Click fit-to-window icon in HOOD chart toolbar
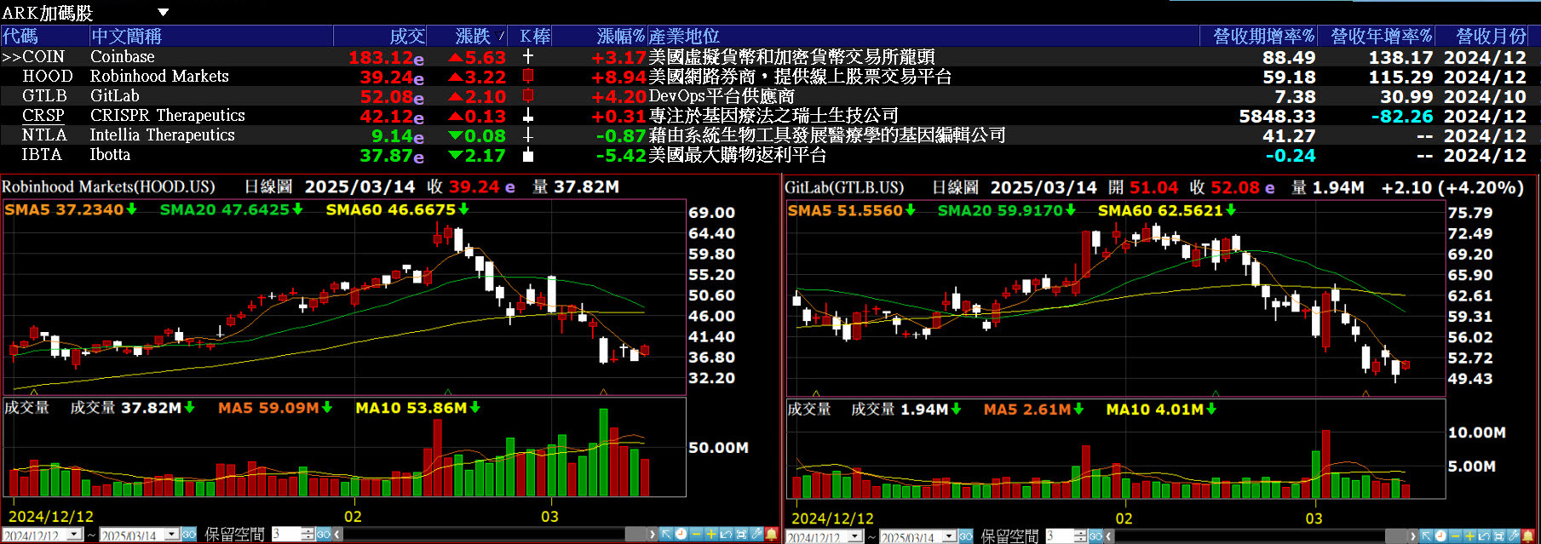Screen dimensions: 1541x544 741,534
